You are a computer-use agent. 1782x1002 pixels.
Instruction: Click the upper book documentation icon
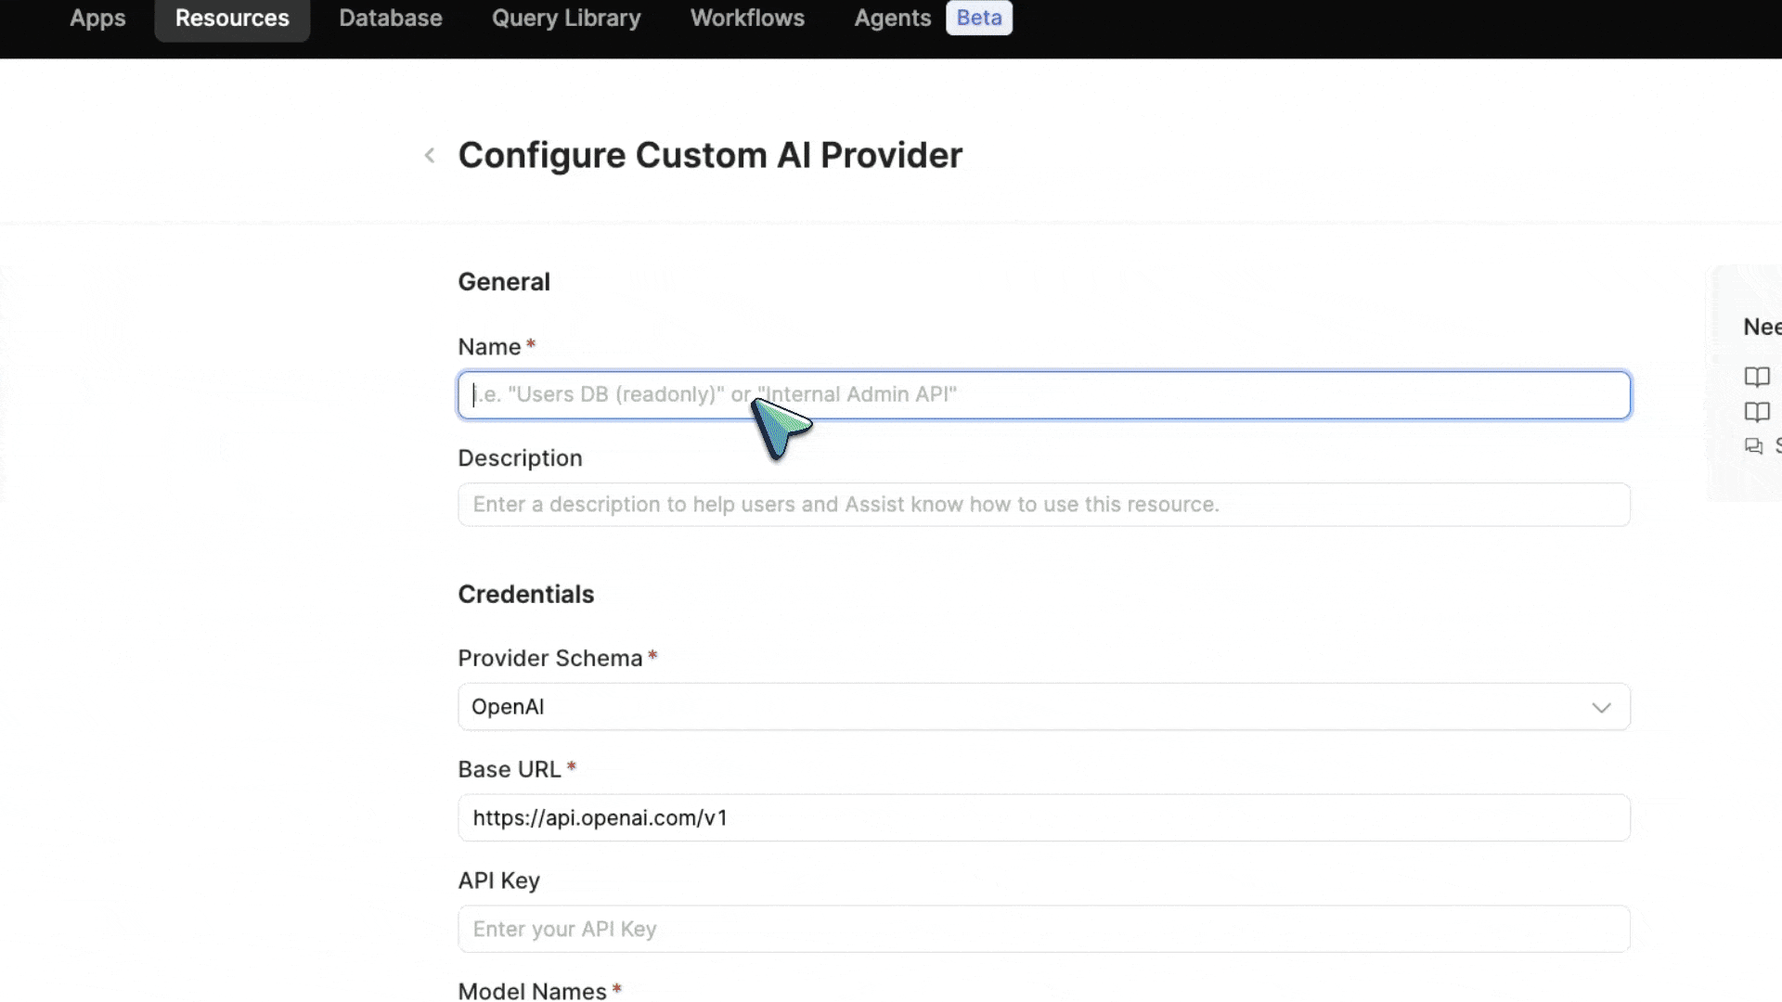(1756, 377)
